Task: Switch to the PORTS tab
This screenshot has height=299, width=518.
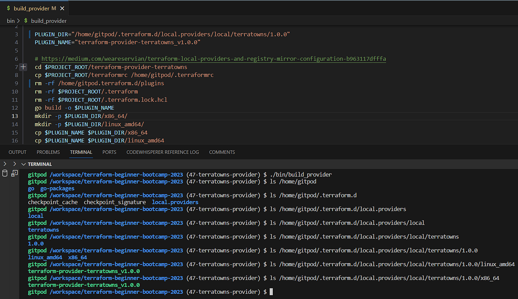Action: coord(109,152)
